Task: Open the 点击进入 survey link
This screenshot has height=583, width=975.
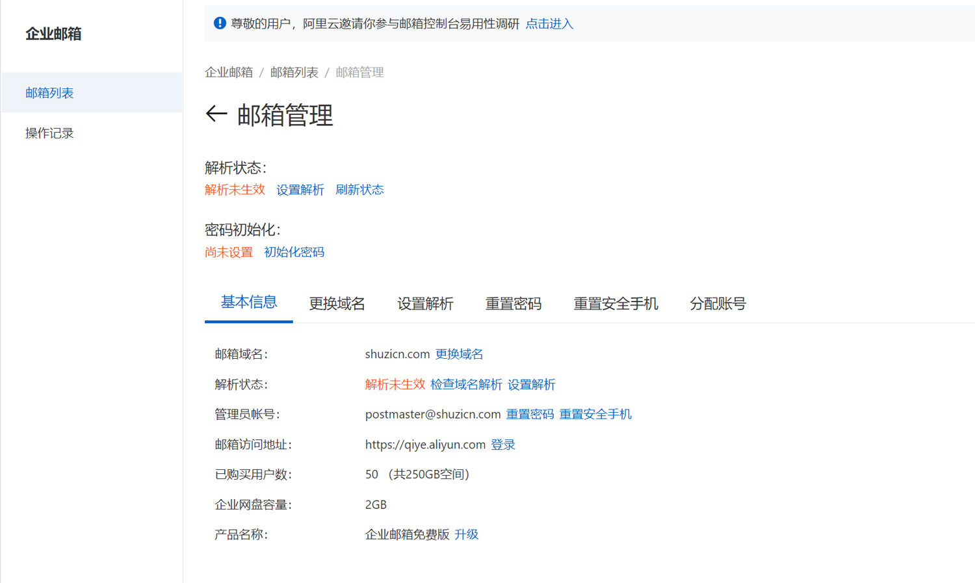Action: coord(549,24)
